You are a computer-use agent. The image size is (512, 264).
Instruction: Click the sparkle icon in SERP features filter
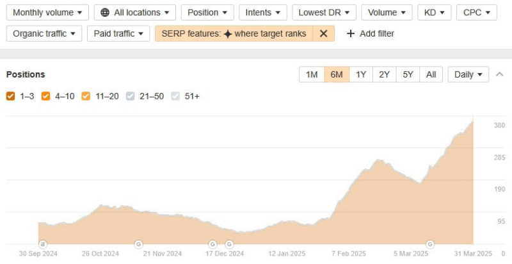[227, 33]
